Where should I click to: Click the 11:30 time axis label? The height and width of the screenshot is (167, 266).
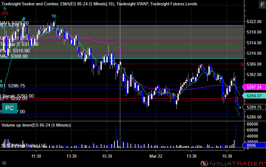(36, 156)
